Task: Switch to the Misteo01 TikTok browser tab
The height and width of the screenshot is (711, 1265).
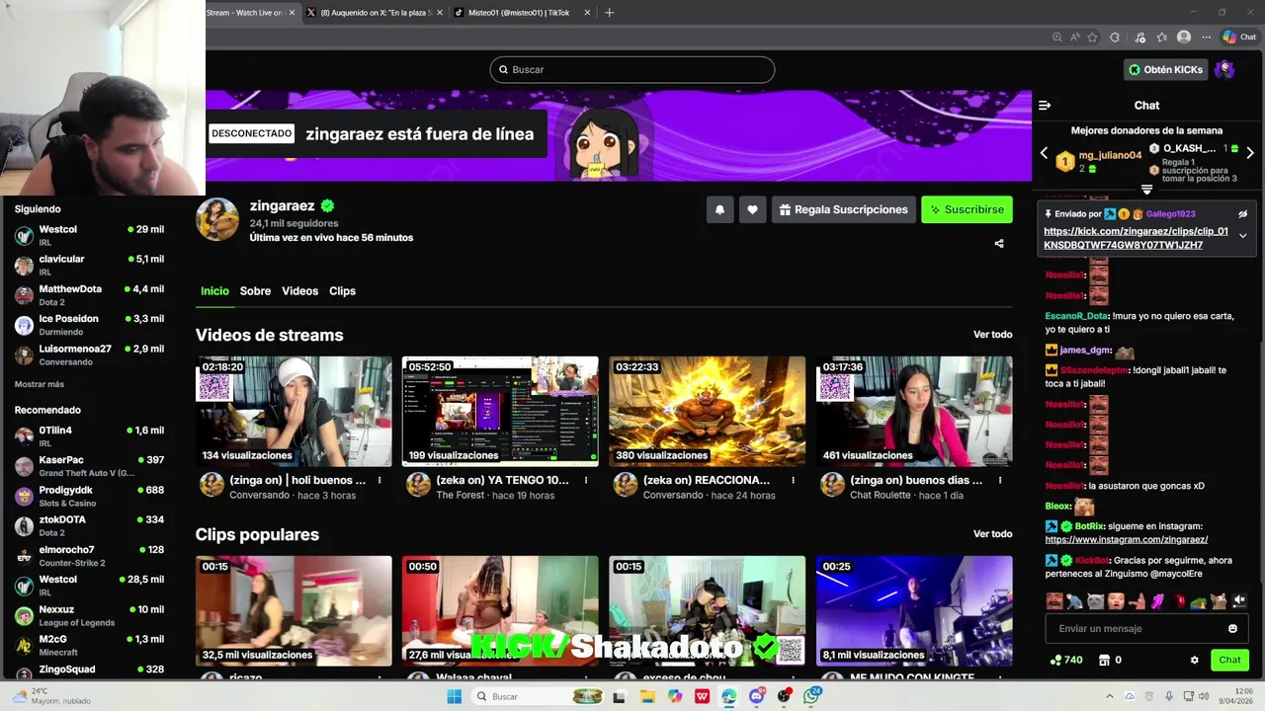Action: coord(521,13)
